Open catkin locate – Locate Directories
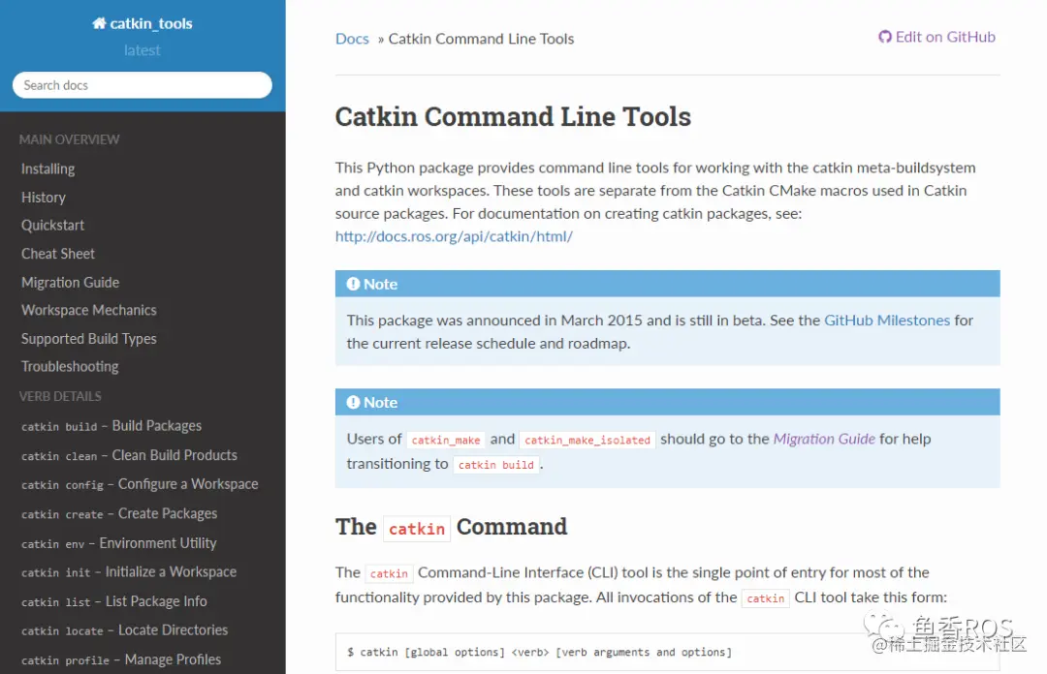 point(124,630)
